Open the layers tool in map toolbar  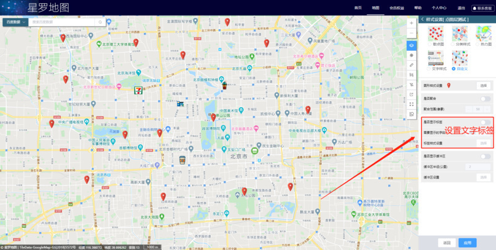point(412,45)
